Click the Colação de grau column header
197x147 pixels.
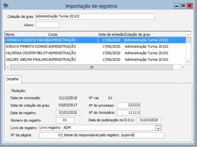point(155,35)
